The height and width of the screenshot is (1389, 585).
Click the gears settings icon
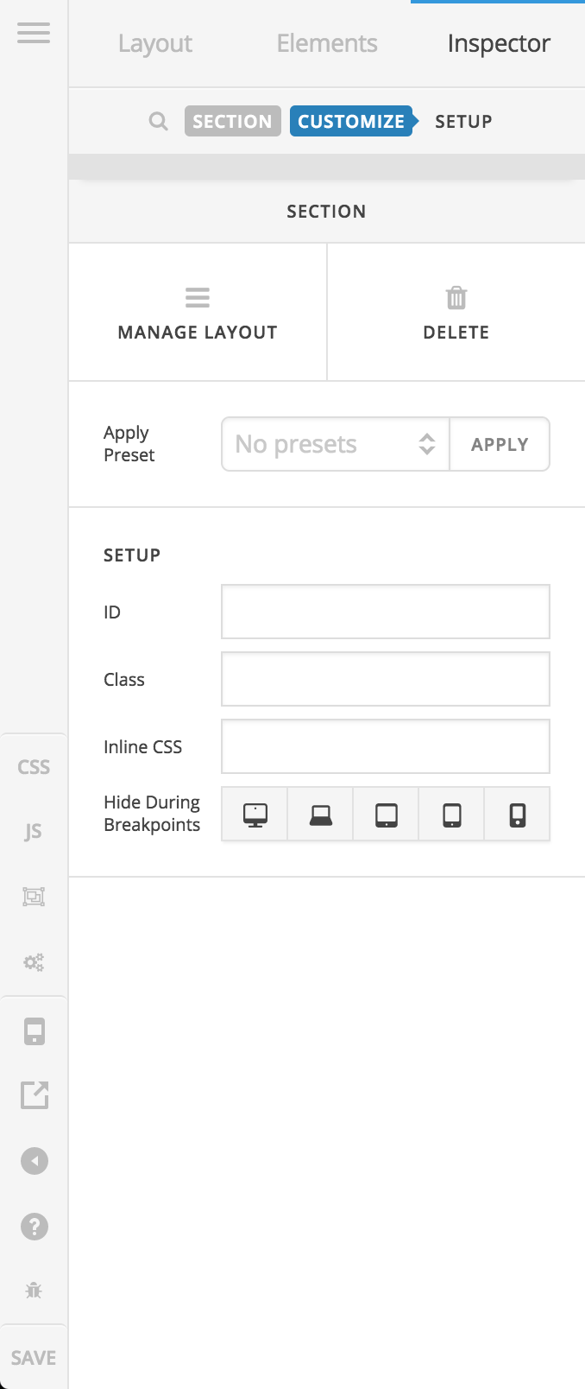tap(34, 962)
